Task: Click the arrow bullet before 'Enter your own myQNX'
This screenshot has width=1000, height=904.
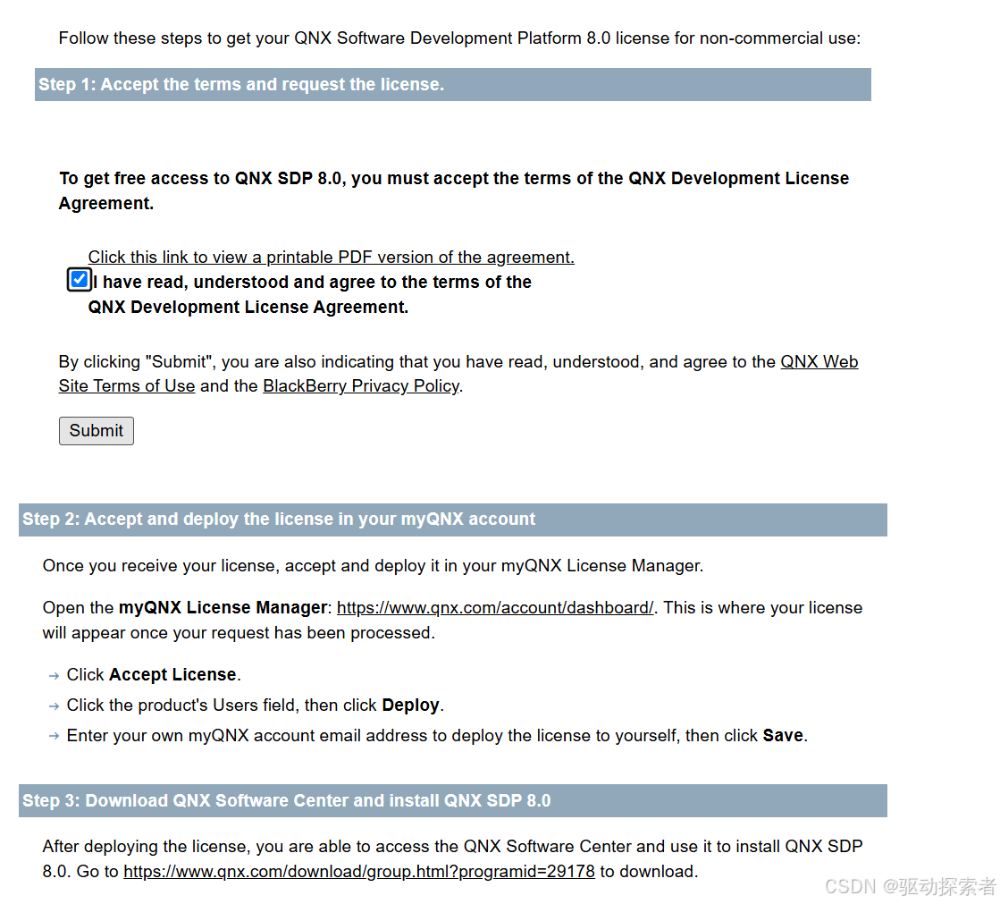Action: (55, 736)
